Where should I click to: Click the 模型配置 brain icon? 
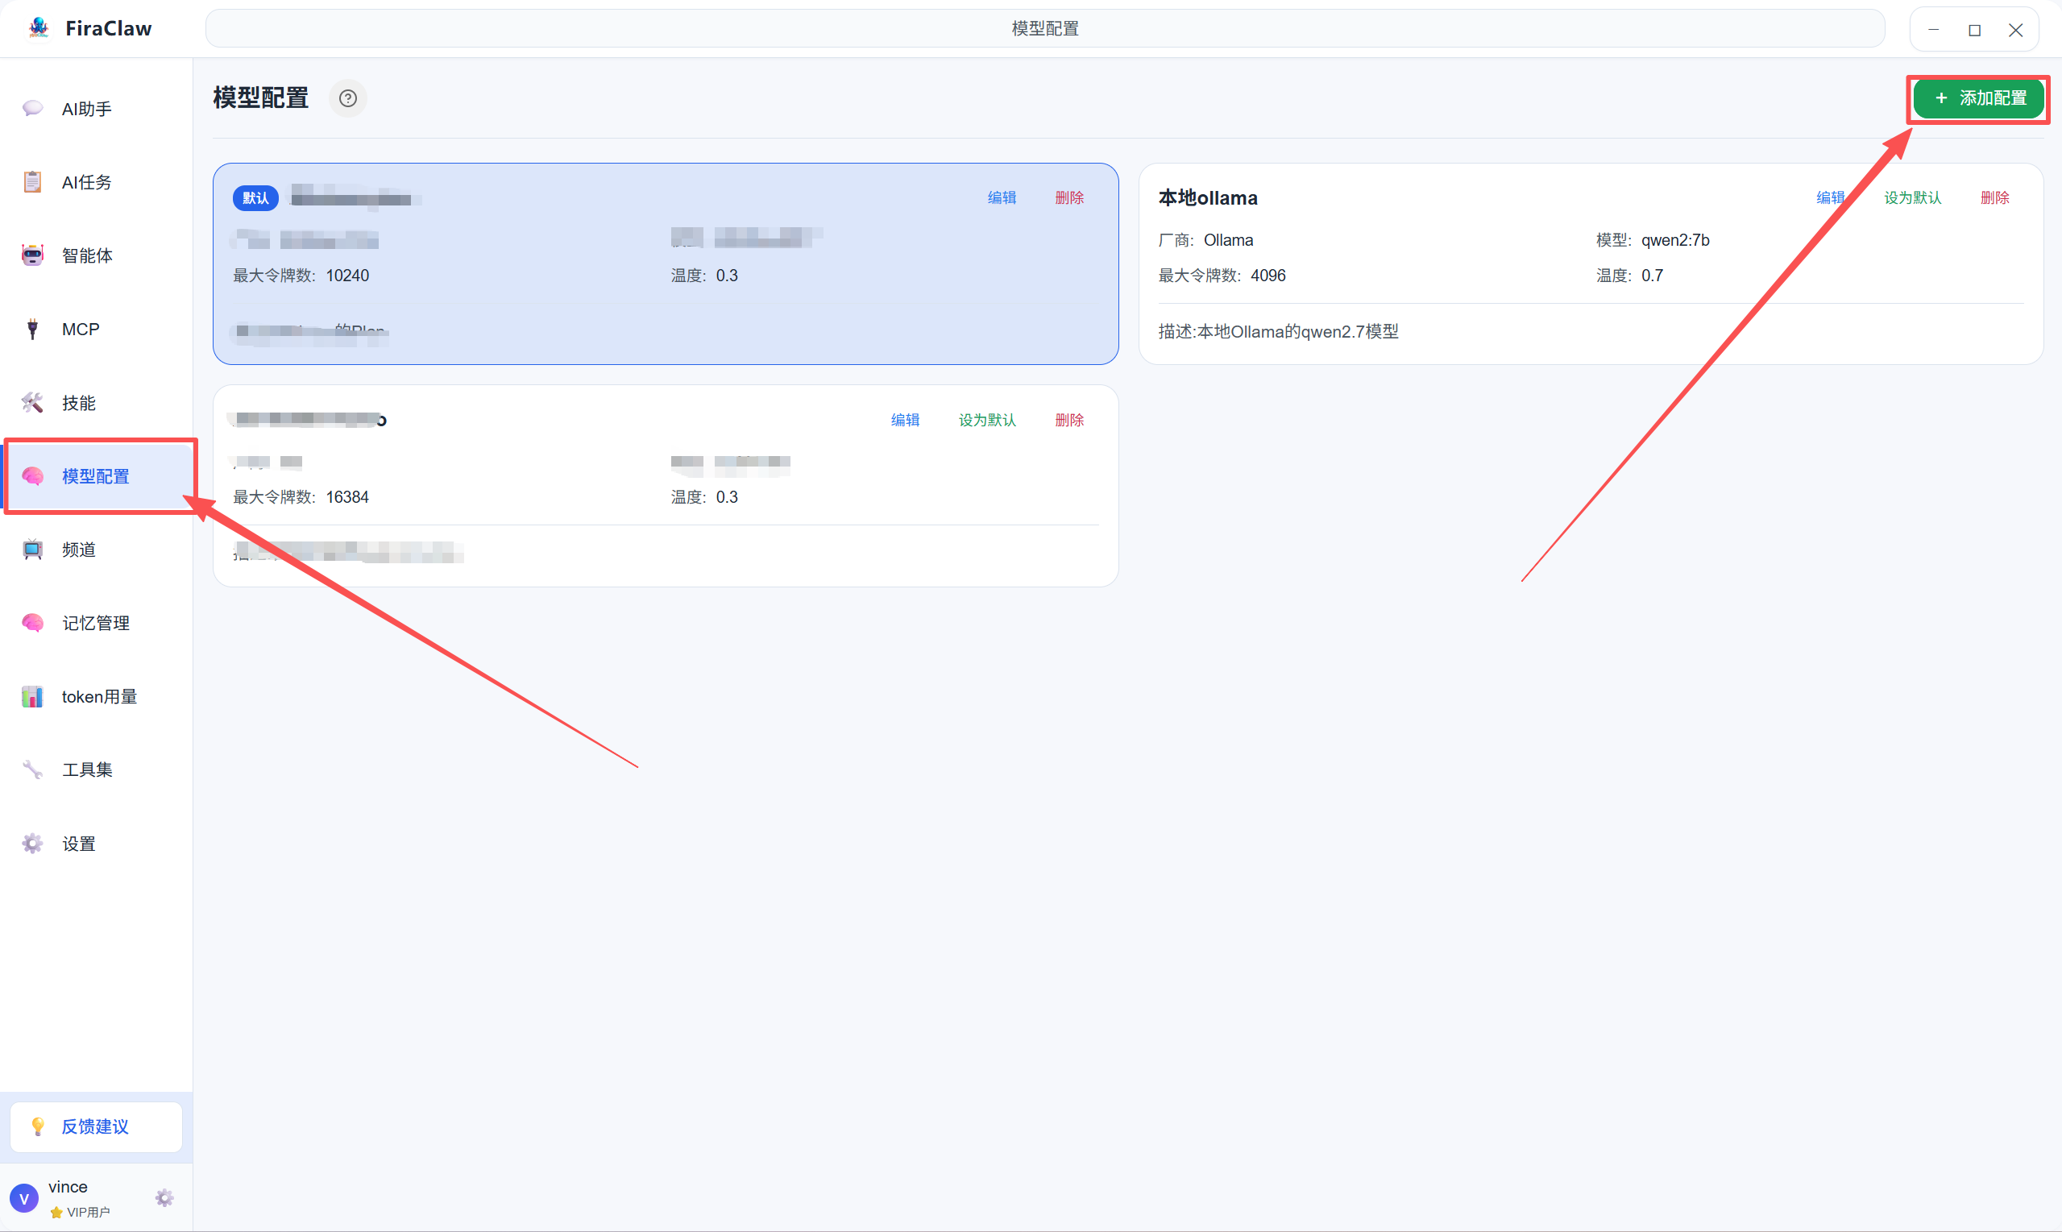click(x=32, y=476)
